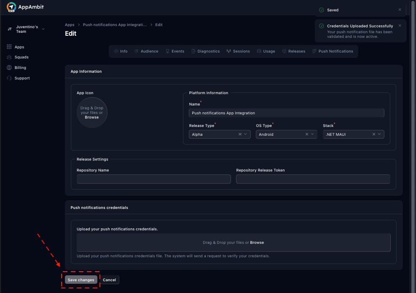
Task: Open Squads from the sidebar
Action: click(x=9, y=57)
